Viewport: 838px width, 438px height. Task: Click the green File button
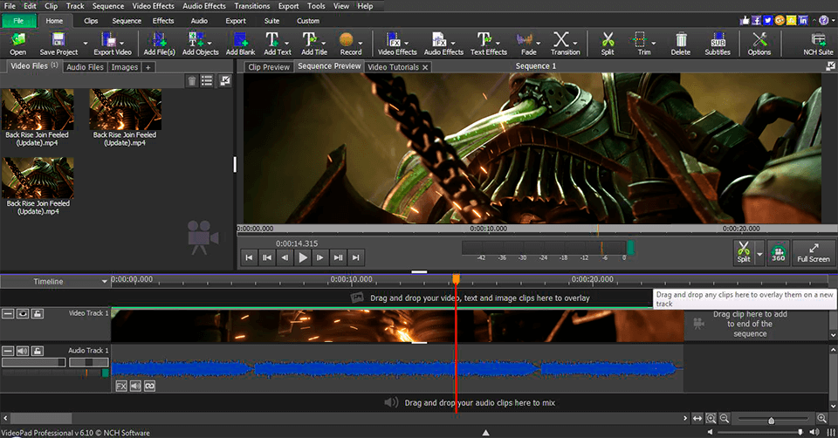coord(18,21)
